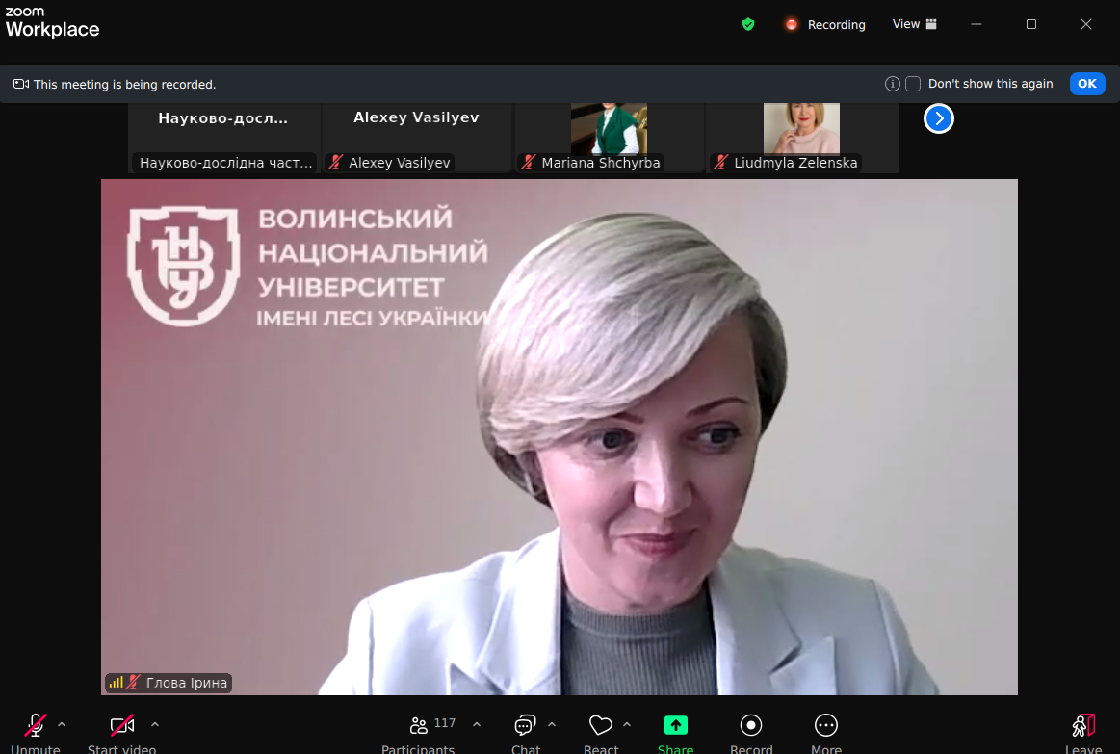Click the Record icon in toolbar

(751, 726)
